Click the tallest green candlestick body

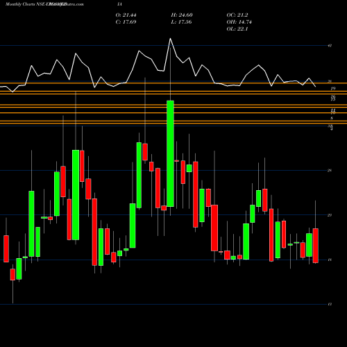click(x=171, y=153)
